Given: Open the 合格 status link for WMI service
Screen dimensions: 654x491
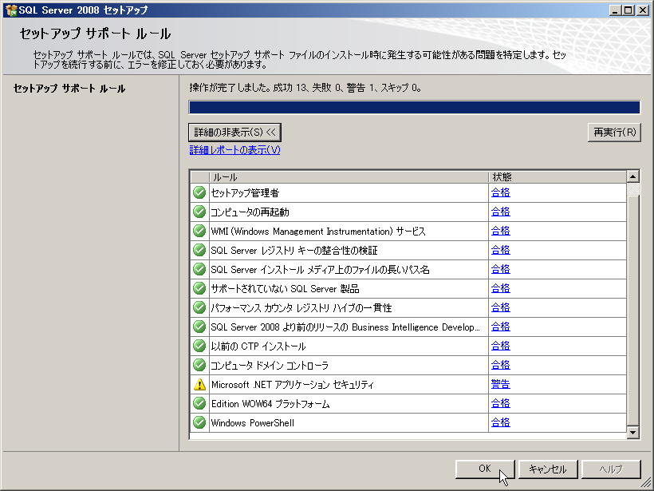Looking at the screenshot, I should 501,231.
